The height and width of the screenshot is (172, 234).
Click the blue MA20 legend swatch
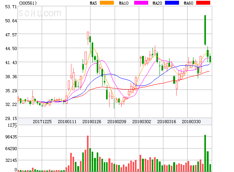tap(172, 3)
